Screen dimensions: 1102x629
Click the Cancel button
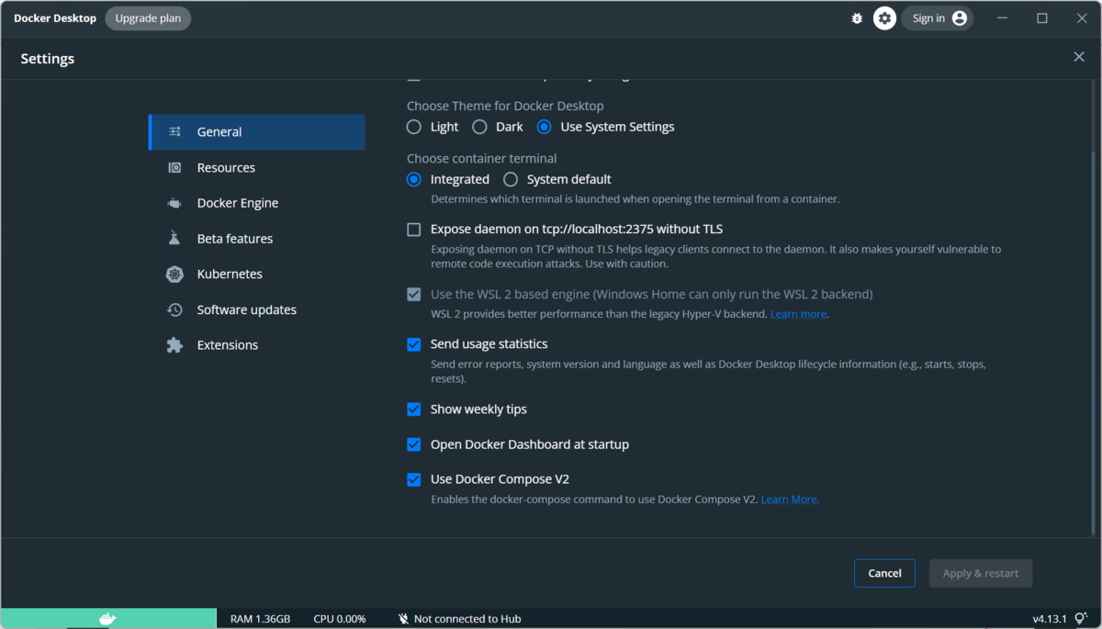coord(884,573)
